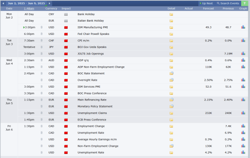Click previous value 7.19M for JOLTS
Viewport: 250px width, 158px height.
point(228,54)
